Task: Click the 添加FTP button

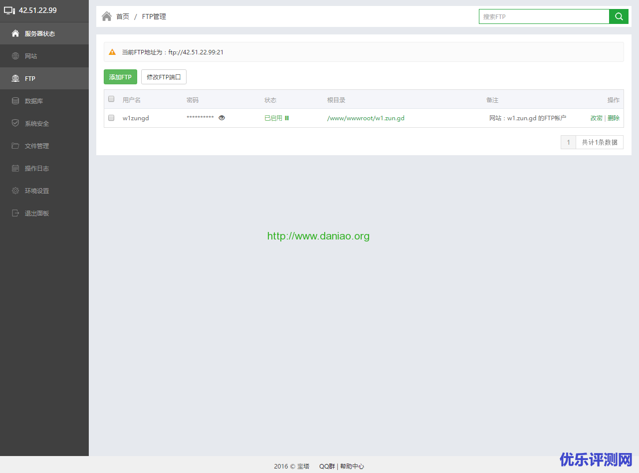Action: point(120,77)
